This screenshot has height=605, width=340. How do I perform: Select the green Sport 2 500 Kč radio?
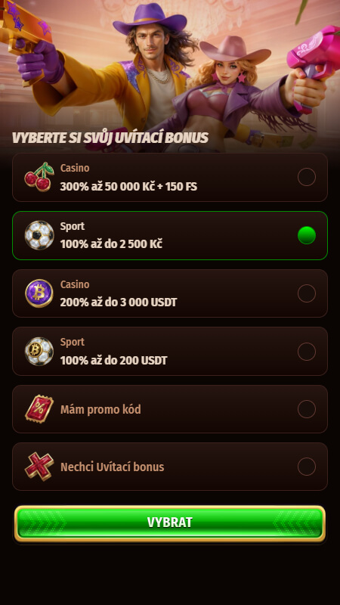click(307, 235)
